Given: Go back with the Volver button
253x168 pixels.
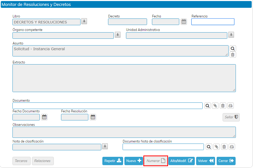Looking at the screenshot, I should point(205,161).
